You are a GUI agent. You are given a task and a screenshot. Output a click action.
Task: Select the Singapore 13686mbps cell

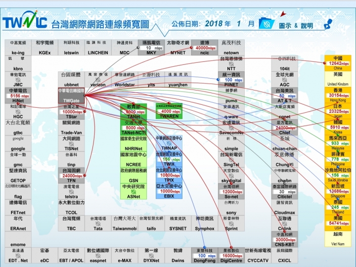338,191
